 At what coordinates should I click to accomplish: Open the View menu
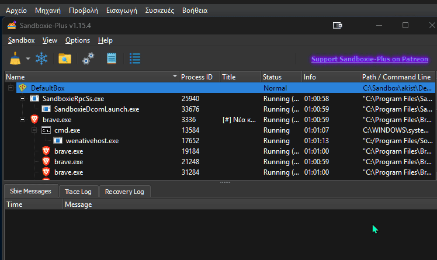click(50, 40)
